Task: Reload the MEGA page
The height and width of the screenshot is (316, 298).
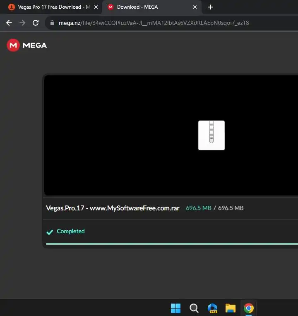Action: pos(36,23)
